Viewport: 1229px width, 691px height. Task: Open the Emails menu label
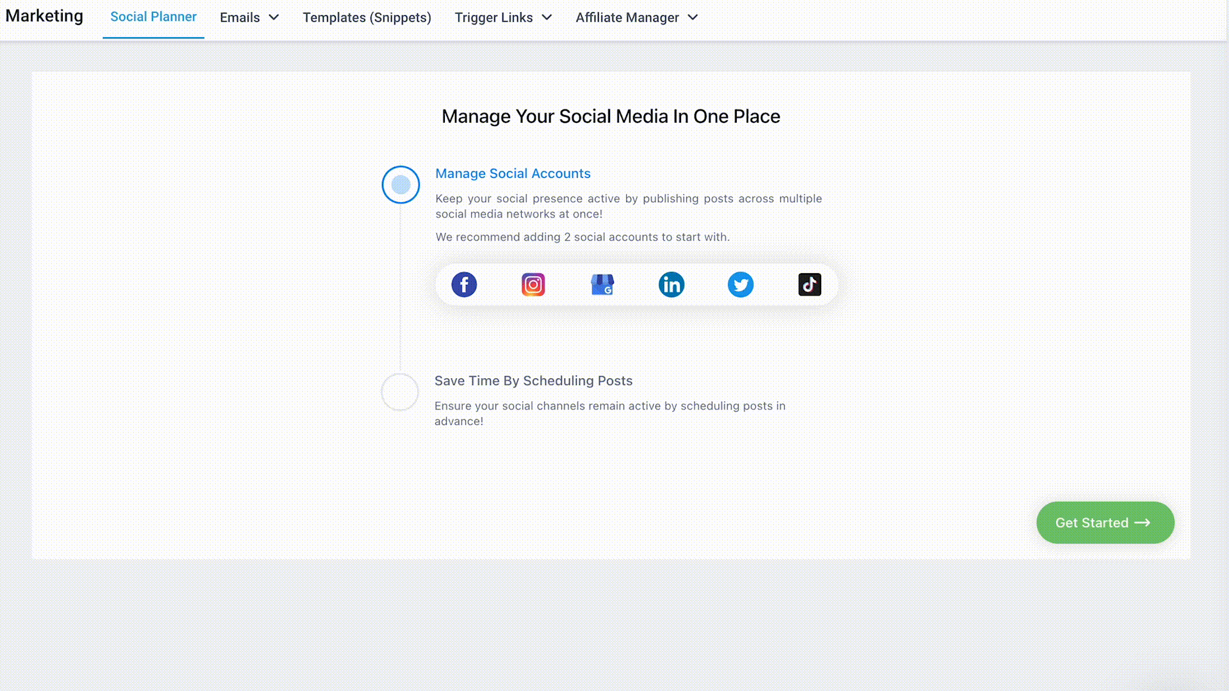tap(239, 17)
